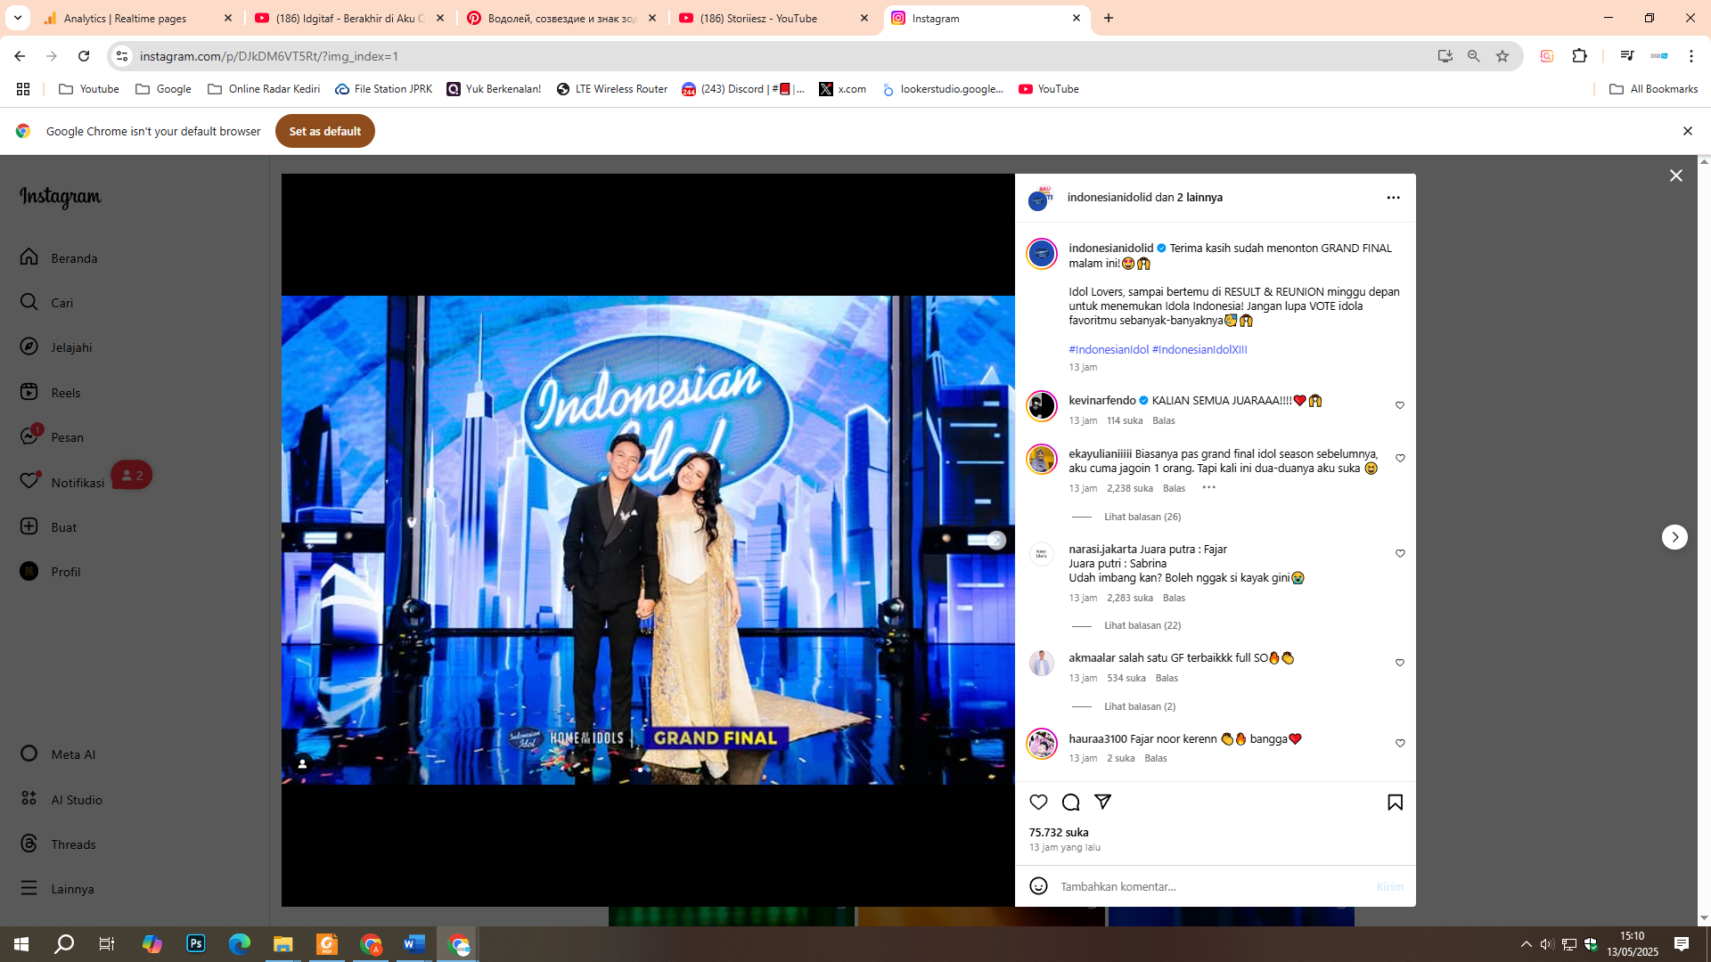Open Online Radar Kediri bookmark folder
The image size is (1711, 962).
coord(263,89)
